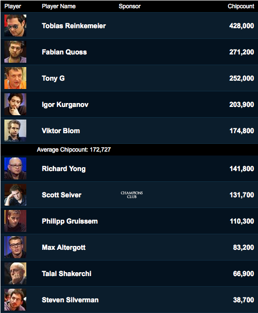Select Max Altergott's player photo
The height and width of the screenshot is (313, 258).
[x=15, y=247]
